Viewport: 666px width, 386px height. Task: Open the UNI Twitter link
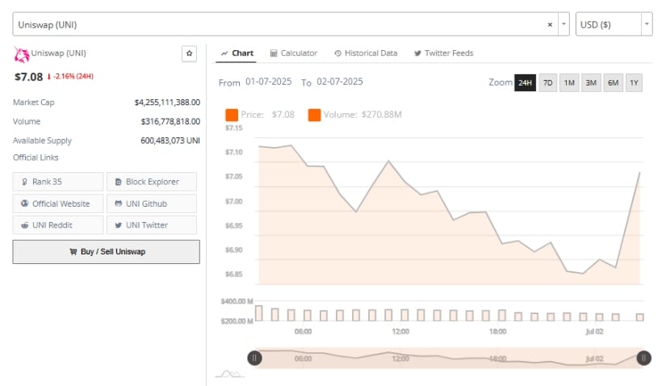(152, 224)
